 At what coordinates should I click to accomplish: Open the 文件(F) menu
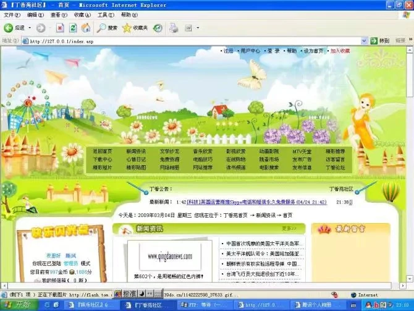12,15
